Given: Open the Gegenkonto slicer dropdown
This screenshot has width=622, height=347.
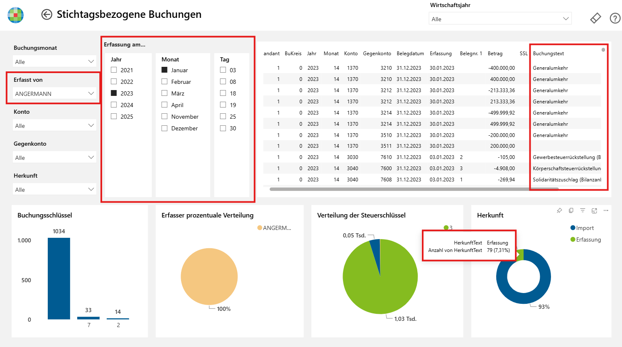Looking at the screenshot, I should point(54,158).
